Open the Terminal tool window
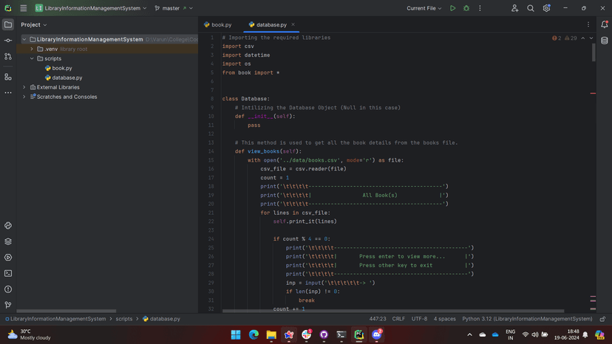Screen dimensions: 612x344 point(8,273)
